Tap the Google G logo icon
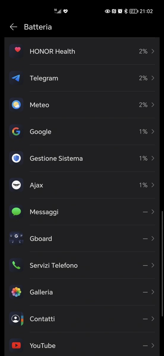Screen dimensions: 164x356 pos(16,131)
